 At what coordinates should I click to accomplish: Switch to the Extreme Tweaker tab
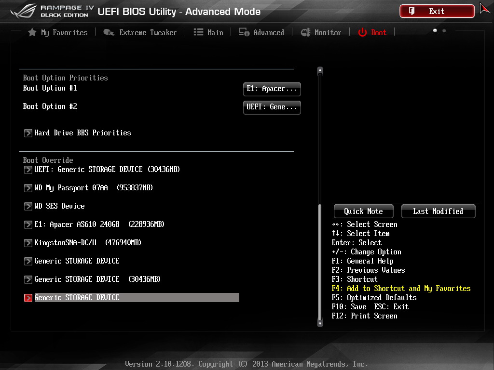(140, 32)
